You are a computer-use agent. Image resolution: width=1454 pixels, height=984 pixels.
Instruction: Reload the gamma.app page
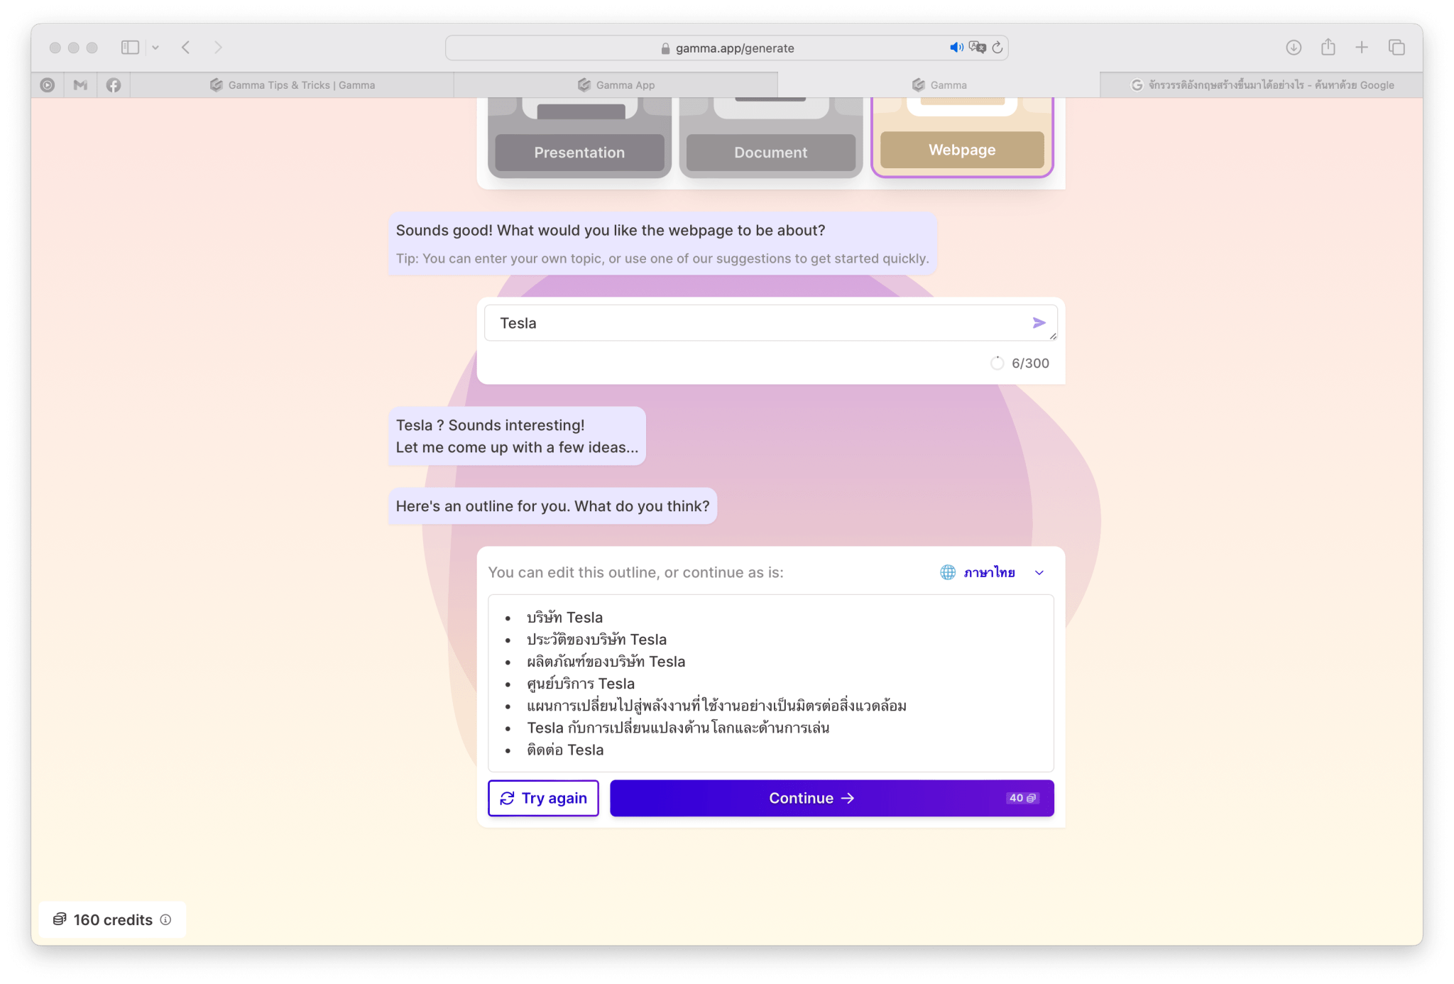tap(997, 48)
